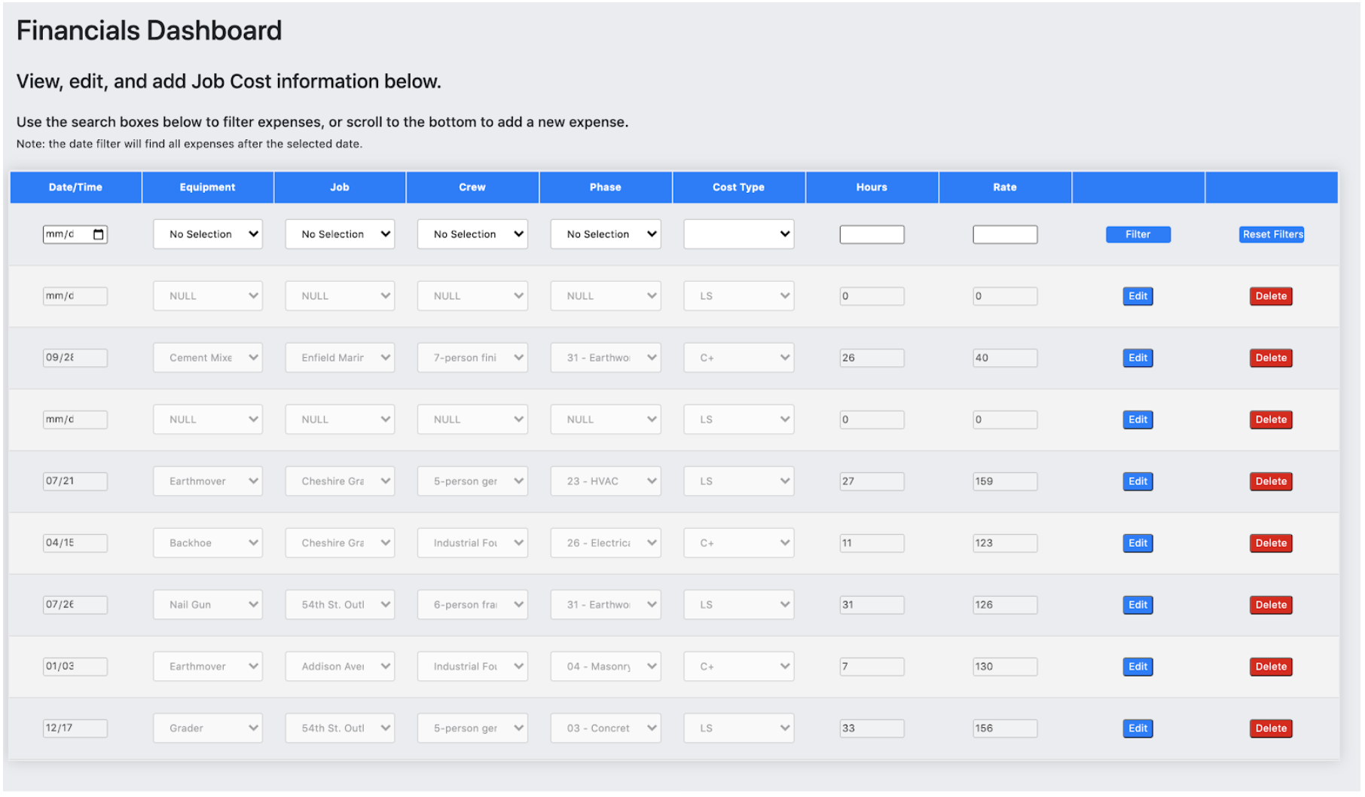This screenshot has height=797, width=1365.
Task: Edit the 04 - Masonry expense row
Action: coord(1137,667)
